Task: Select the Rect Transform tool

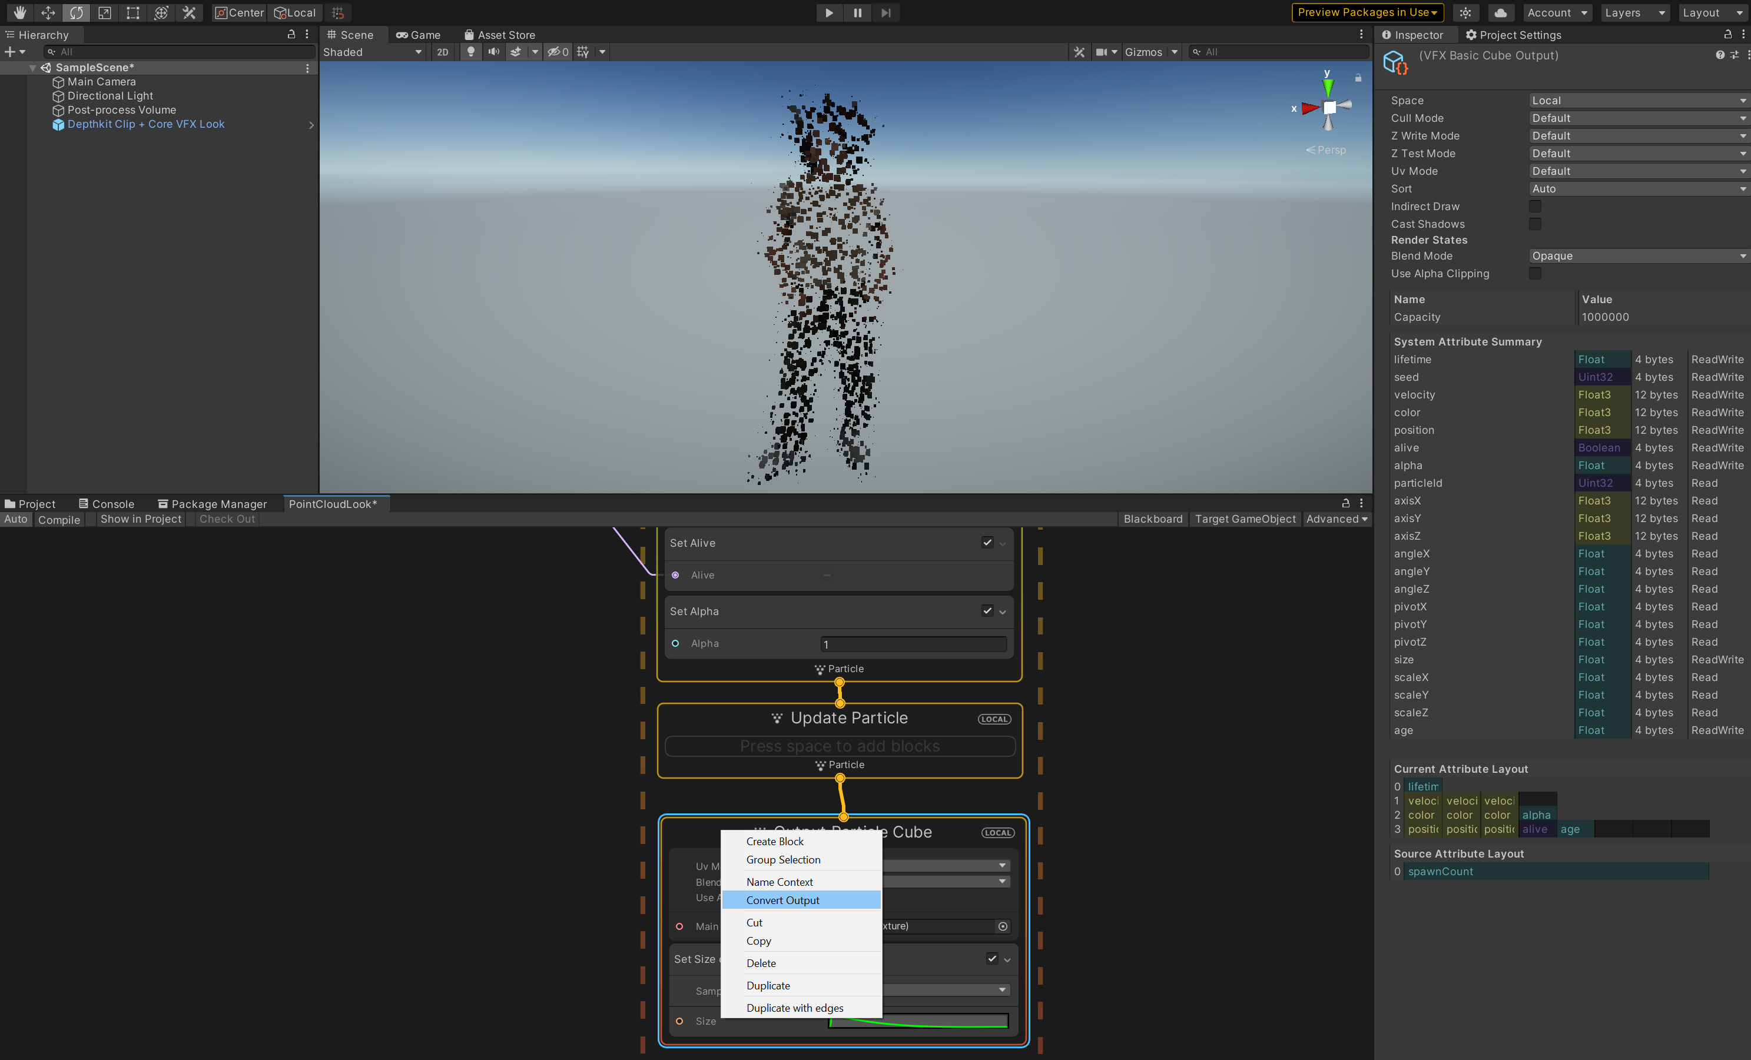Action: 133,12
